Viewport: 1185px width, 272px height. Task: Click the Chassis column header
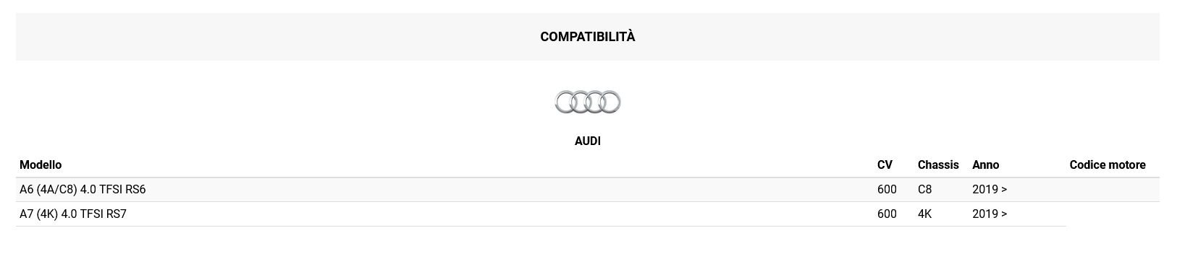[938, 165]
